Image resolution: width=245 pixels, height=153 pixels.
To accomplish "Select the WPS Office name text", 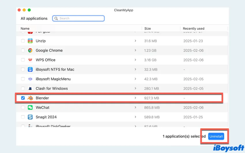I will pyautogui.click(x=46, y=60).
